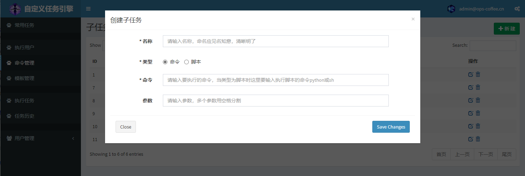Screen dimensions: 525x176
Task: Click the trash delete icon in row 7
Action: [x=478, y=87]
